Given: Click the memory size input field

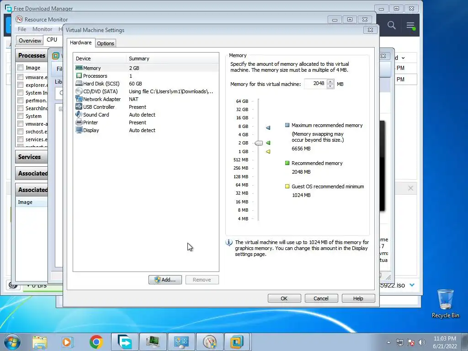Looking at the screenshot, I should point(315,84).
